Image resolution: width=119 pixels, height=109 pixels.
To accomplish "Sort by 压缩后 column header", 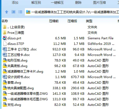I will click(x=72, y=21).
